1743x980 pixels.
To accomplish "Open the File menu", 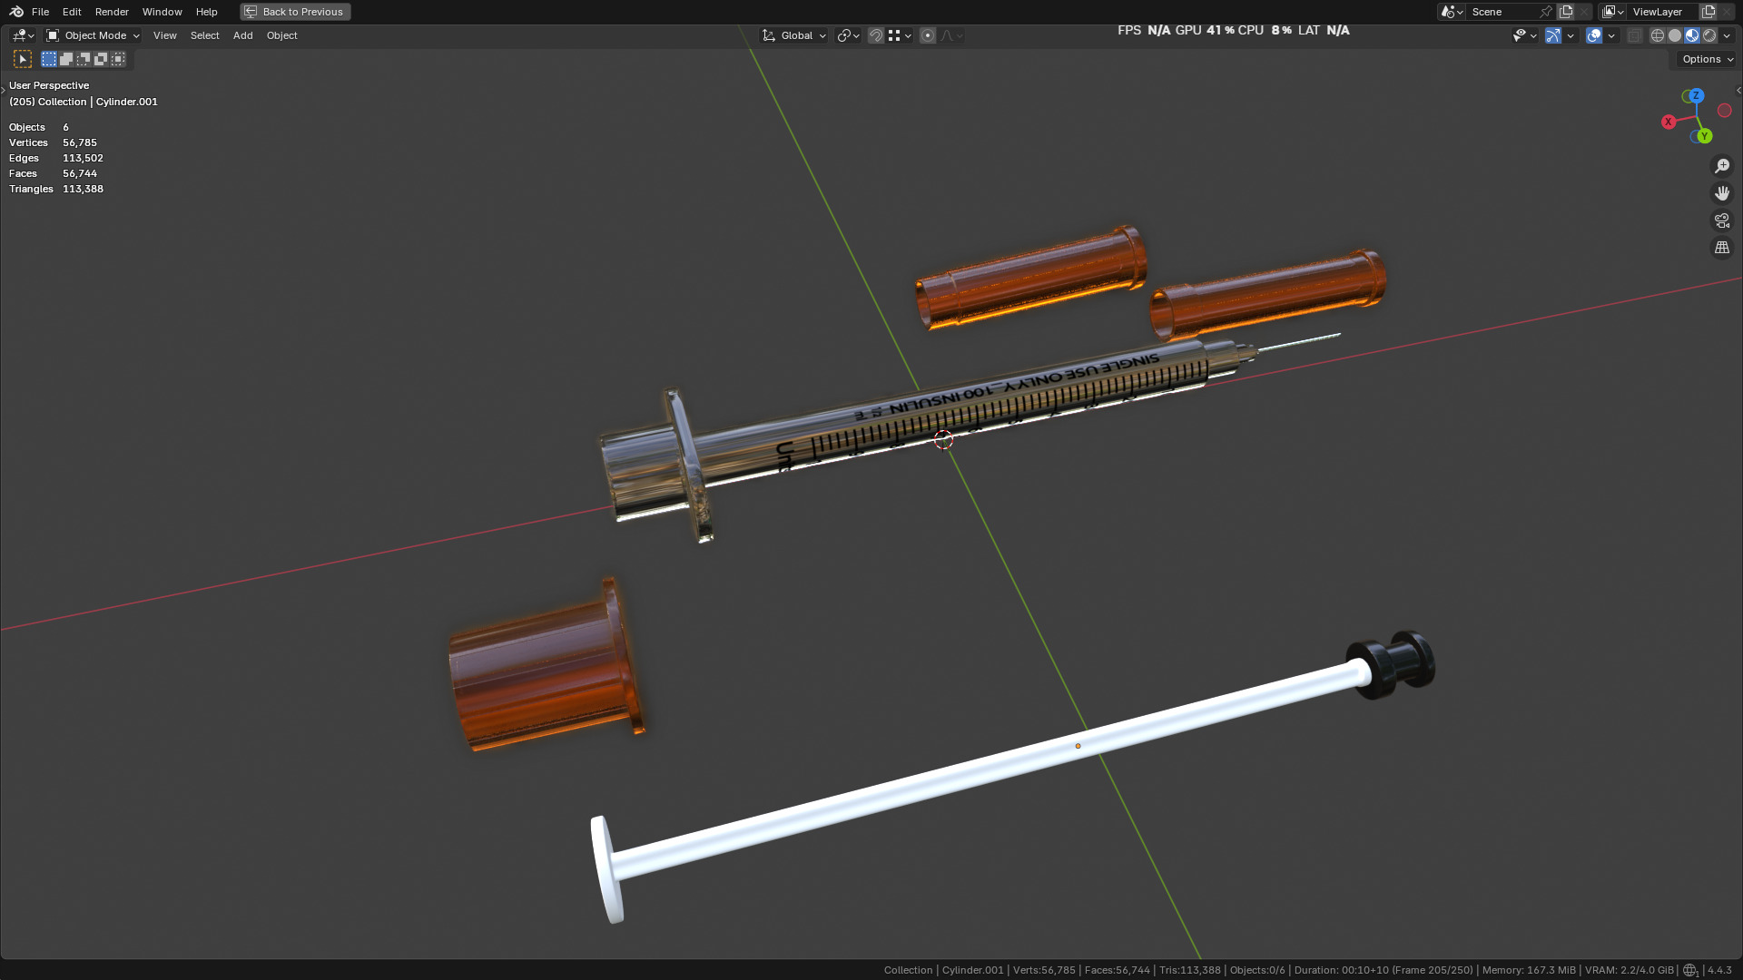I will pyautogui.click(x=40, y=12).
